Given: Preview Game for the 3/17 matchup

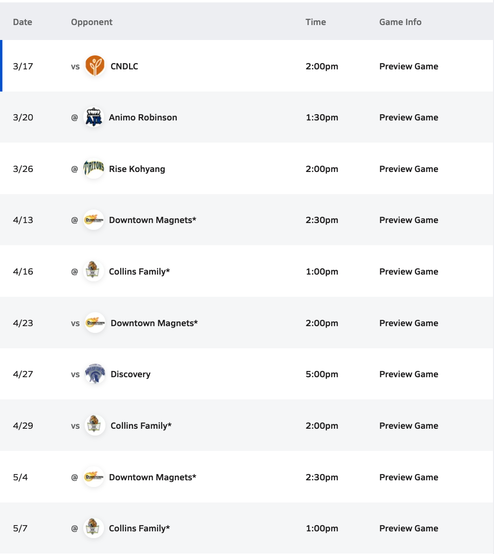Looking at the screenshot, I should pos(409,66).
